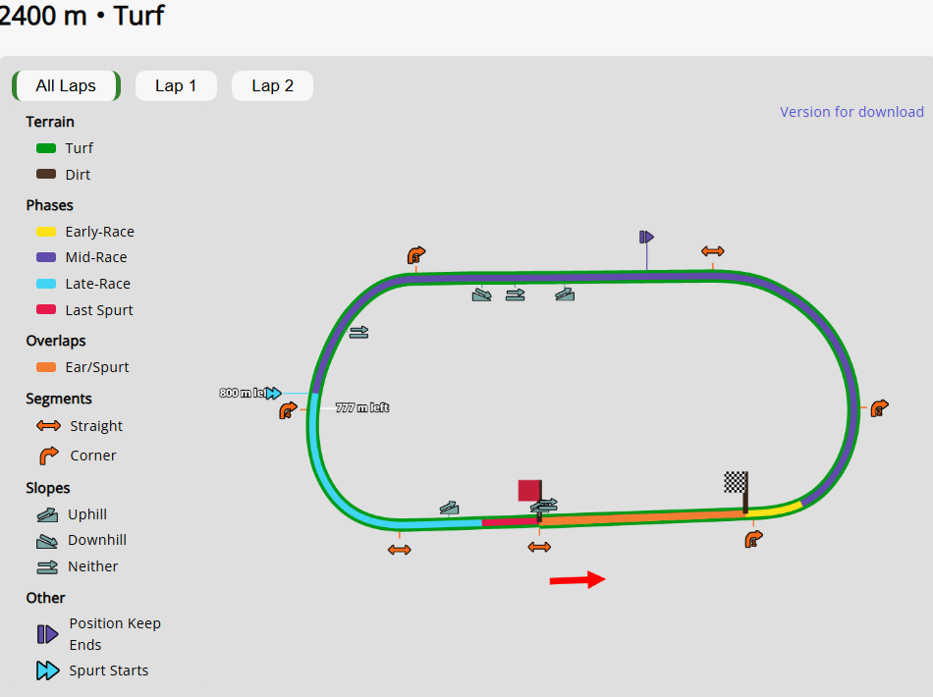
Task: Click the checkered finish flag
Action: click(736, 483)
